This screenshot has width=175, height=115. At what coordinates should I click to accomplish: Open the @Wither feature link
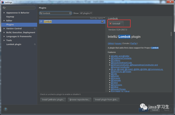[115, 87]
